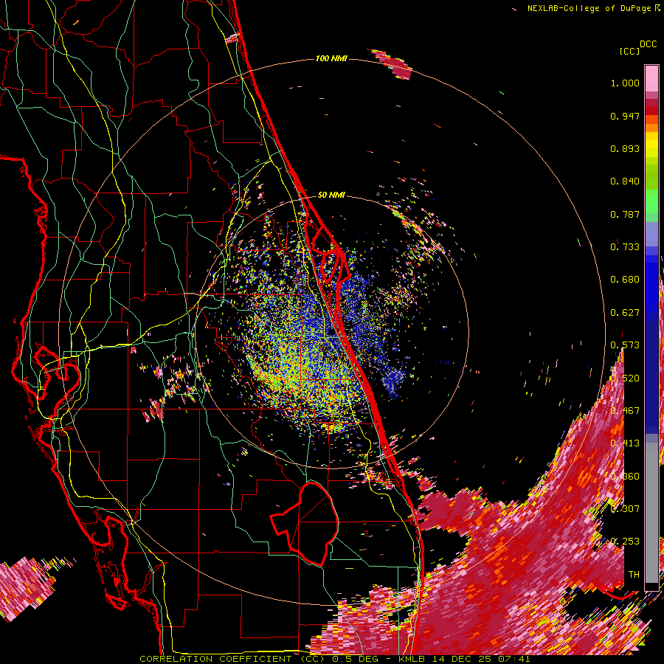Viewport: 664px width, 664px height.
Task: Click the 0.680 legend value
Action: click(x=625, y=280)
